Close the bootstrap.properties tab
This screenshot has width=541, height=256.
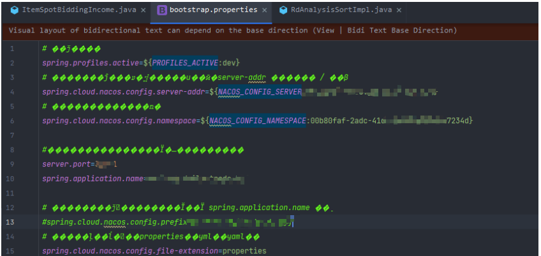[x=265, y=10]
